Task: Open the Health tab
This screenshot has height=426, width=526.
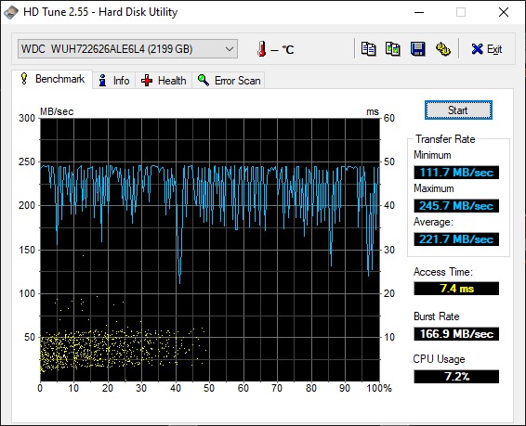Action: (x=164, y=81)
